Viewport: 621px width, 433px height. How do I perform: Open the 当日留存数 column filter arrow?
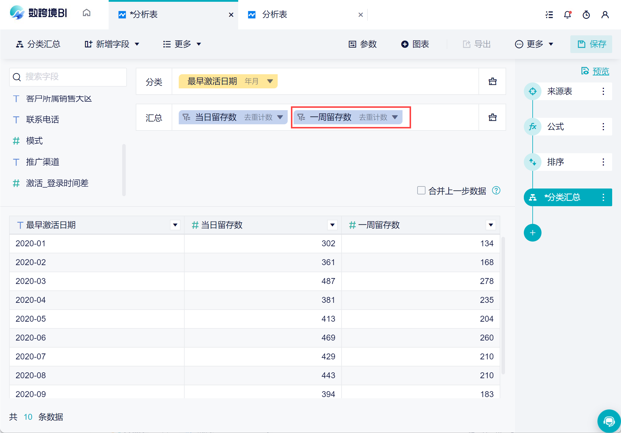pos(332,225)
